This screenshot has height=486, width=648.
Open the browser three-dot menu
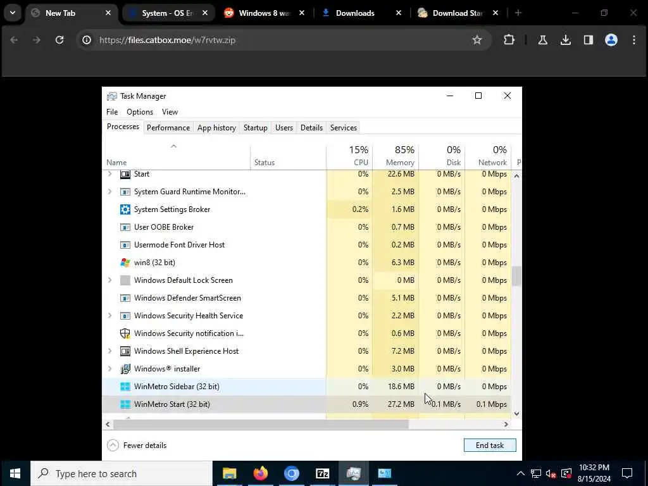point(634,40)
